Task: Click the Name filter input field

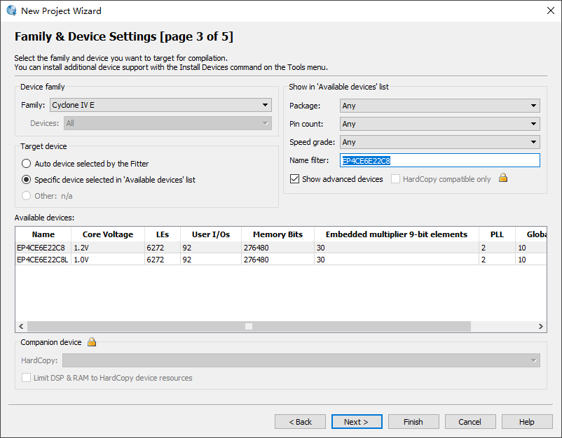Action: tap(440, 160)
